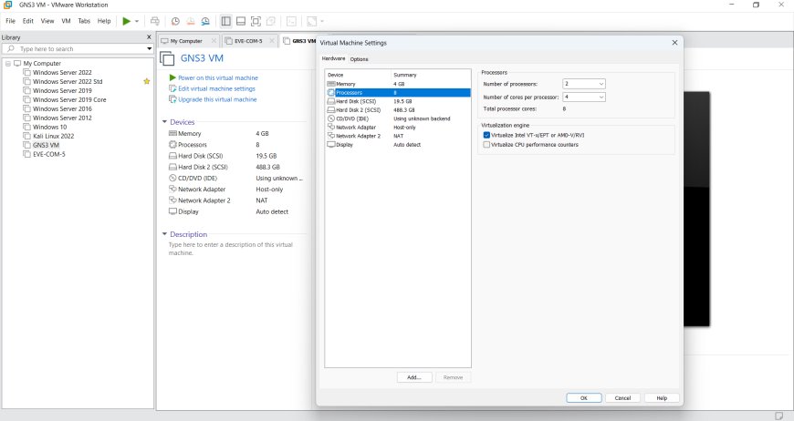
Task: Click the black VM preview thumbnail
Action: pos(696,209)
